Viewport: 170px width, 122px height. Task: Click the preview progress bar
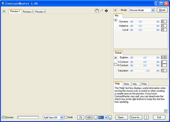tap(28, 117)
